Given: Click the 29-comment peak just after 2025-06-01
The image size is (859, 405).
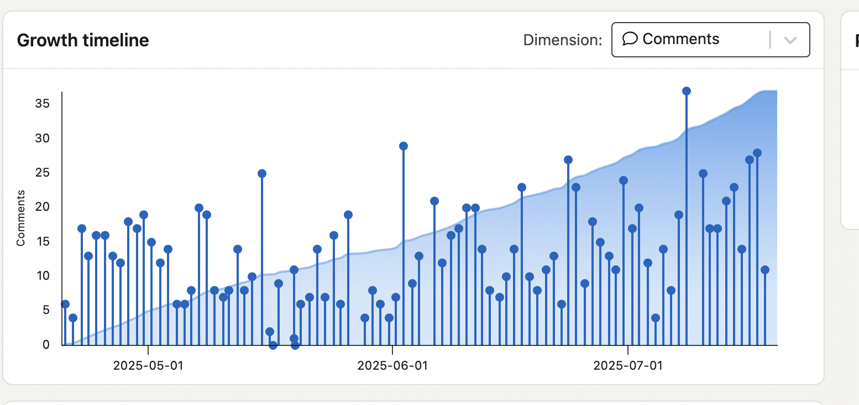Looking at the screenshot, I should 404,146.
